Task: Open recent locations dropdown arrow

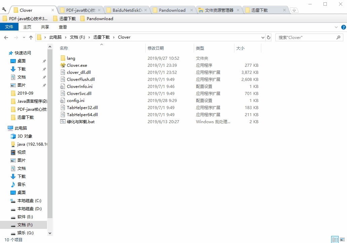Action: click(x=24, y=38)
